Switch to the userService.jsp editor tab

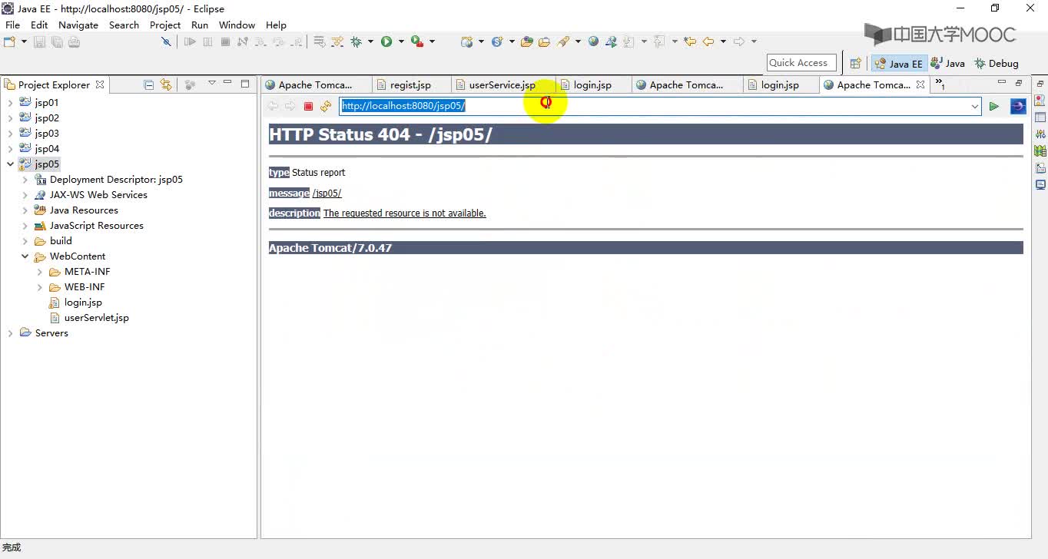click(502, 84)
